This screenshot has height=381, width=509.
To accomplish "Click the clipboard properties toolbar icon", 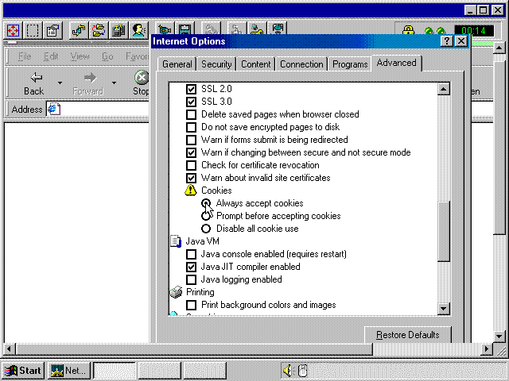I will (x=53, y=31).
